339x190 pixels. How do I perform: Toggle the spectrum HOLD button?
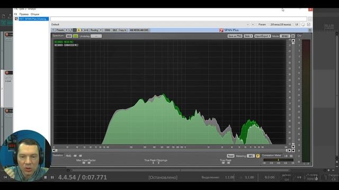69,36
